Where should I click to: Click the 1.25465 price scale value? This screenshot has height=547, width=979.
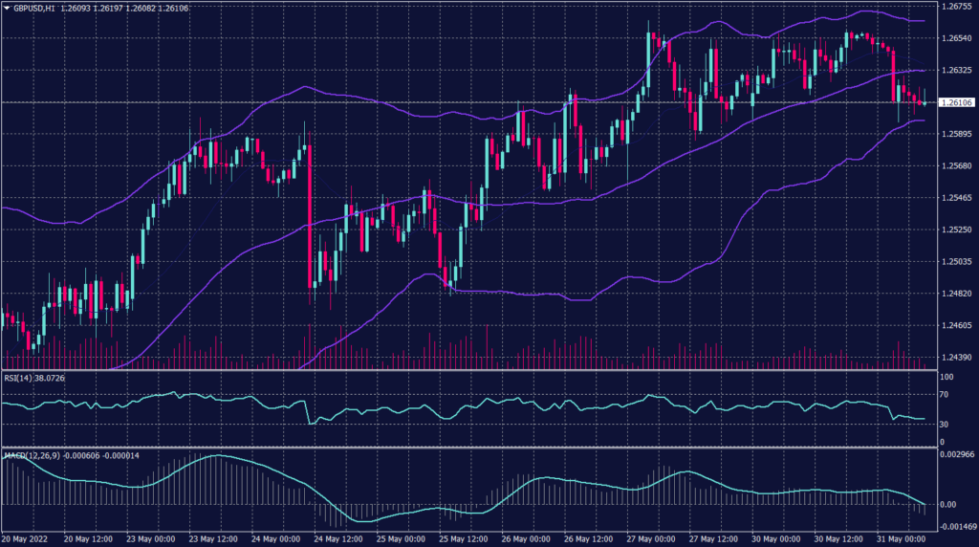point(954,198)
